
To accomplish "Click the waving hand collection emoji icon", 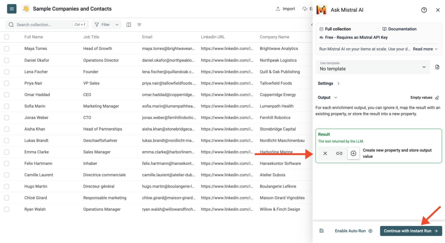I will pyautogui.click(x=26, y=9).
